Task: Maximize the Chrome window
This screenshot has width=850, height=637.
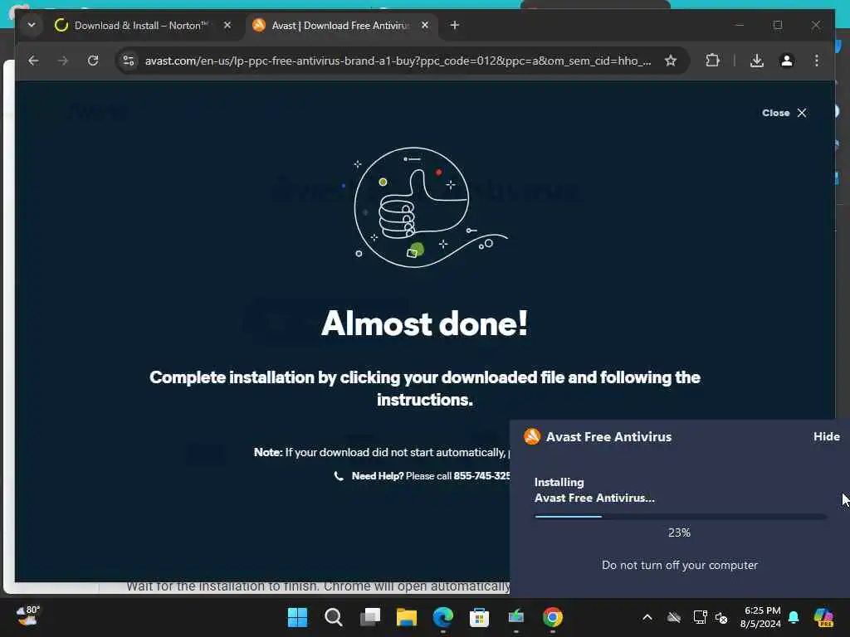Action: [778, 25]
